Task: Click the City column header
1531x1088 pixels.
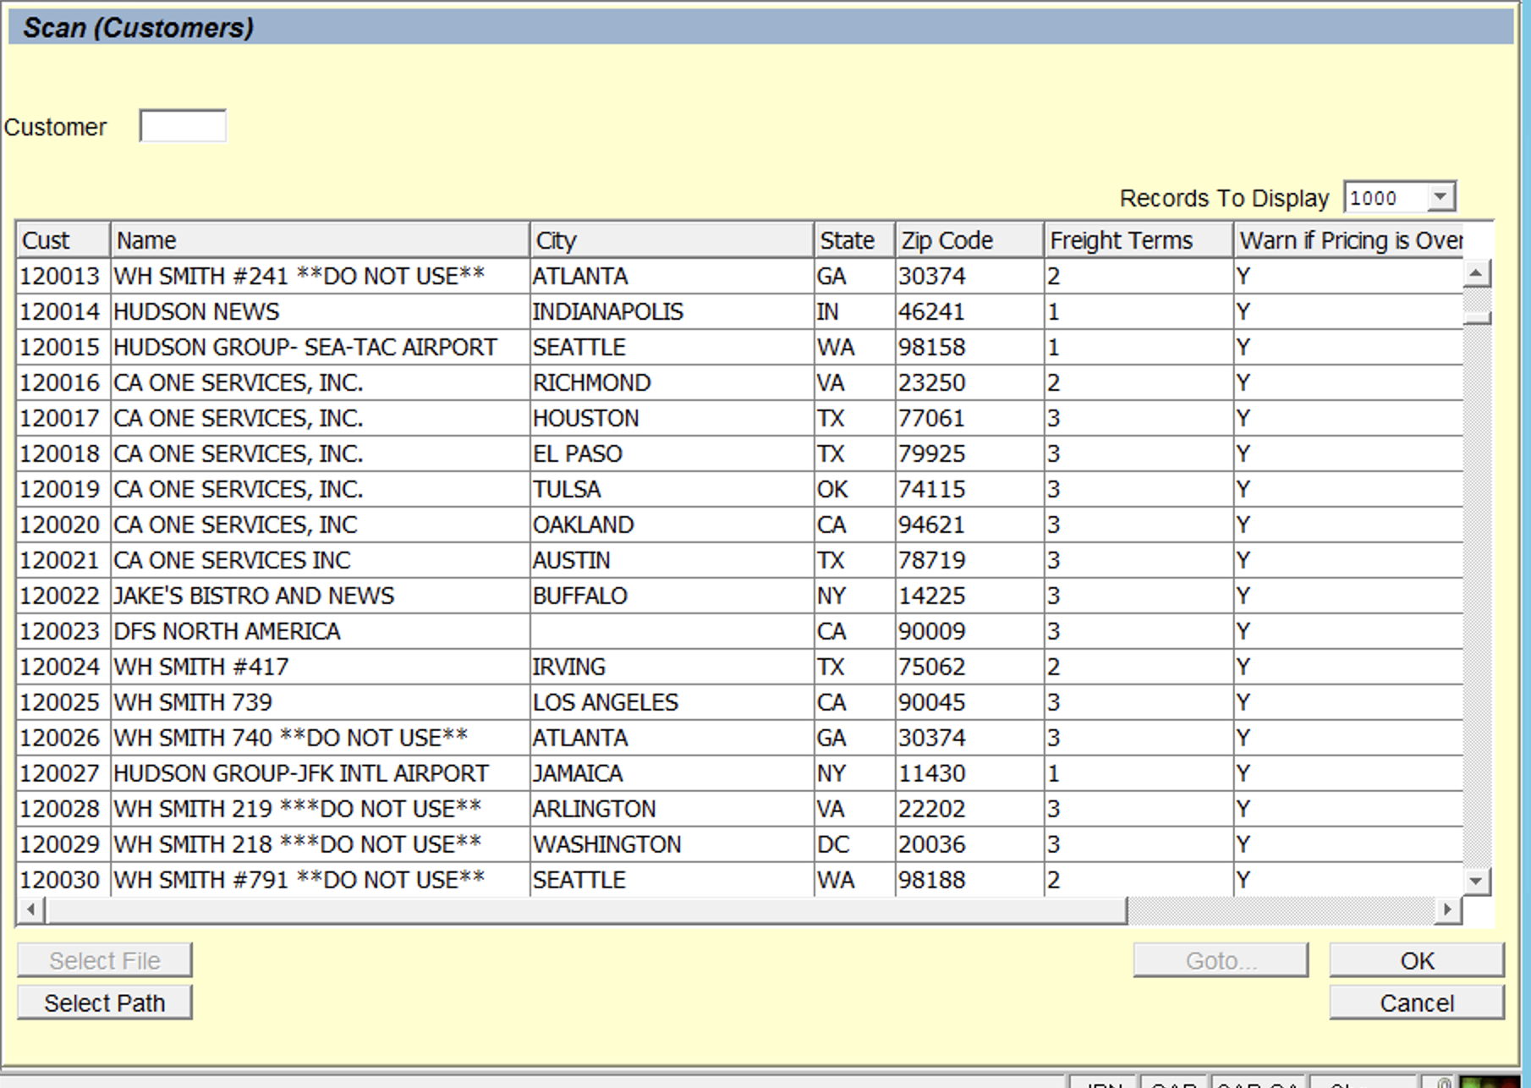Action: 671,240
